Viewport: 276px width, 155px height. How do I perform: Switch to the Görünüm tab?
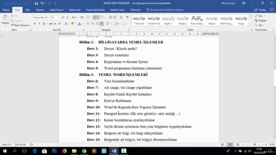click(135, 10)
